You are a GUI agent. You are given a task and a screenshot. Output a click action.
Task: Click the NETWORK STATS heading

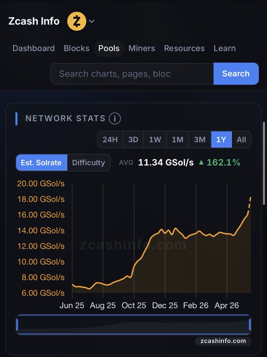(x=66, y=118)
